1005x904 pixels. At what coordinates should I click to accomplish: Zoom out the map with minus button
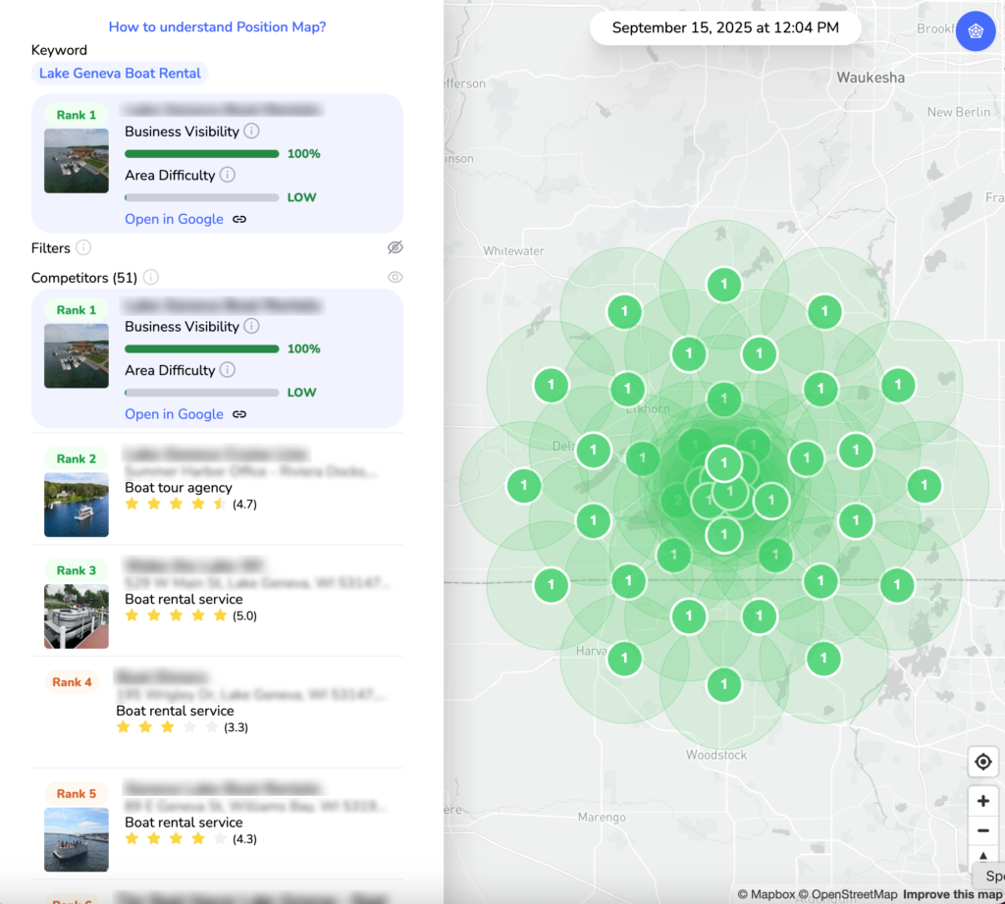pyautogui.click(x=982, y=830)
